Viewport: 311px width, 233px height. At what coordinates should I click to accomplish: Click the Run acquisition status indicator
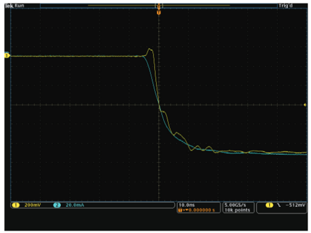(x=19, y=6)
